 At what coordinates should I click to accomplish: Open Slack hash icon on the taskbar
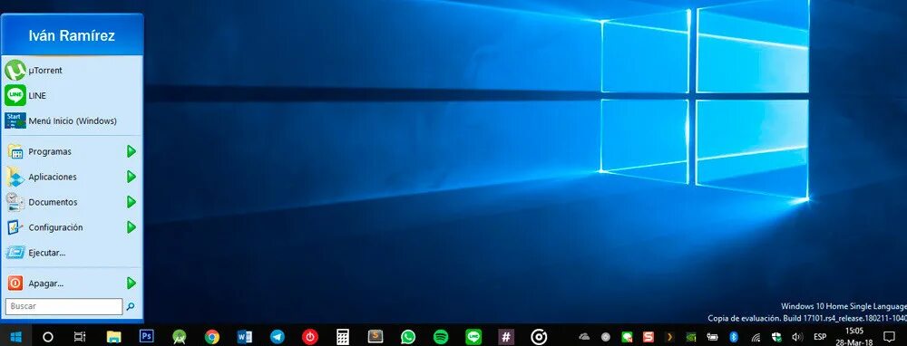[506, 337]
